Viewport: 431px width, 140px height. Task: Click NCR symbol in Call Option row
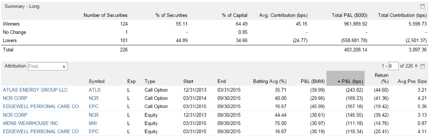(x=94, y=98)
